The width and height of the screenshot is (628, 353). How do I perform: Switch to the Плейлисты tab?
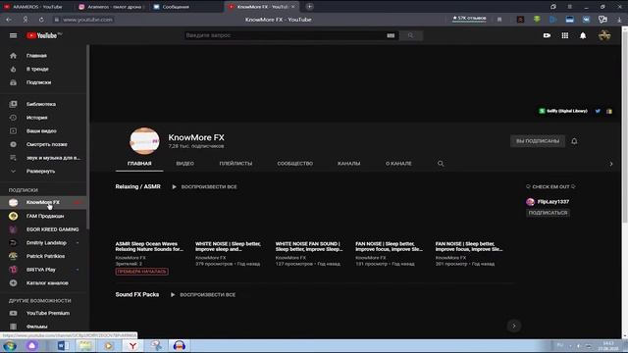pyautogui.click(x=235, y=164)
